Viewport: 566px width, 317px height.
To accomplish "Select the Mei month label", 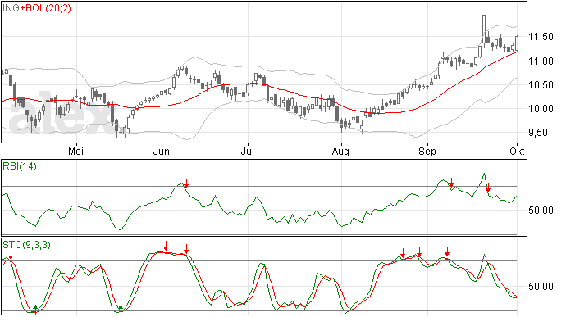I will (x=75, y=151).
